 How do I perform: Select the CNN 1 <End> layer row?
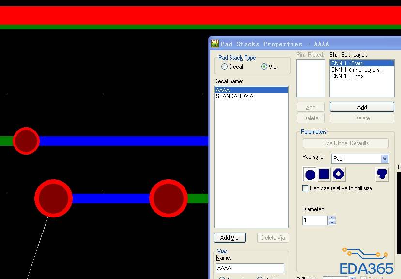click(x=362, y=76)
